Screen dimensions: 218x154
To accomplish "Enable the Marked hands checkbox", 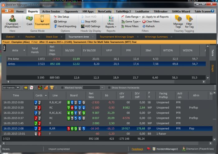I will pyautogui.click(x=62, y=88).
